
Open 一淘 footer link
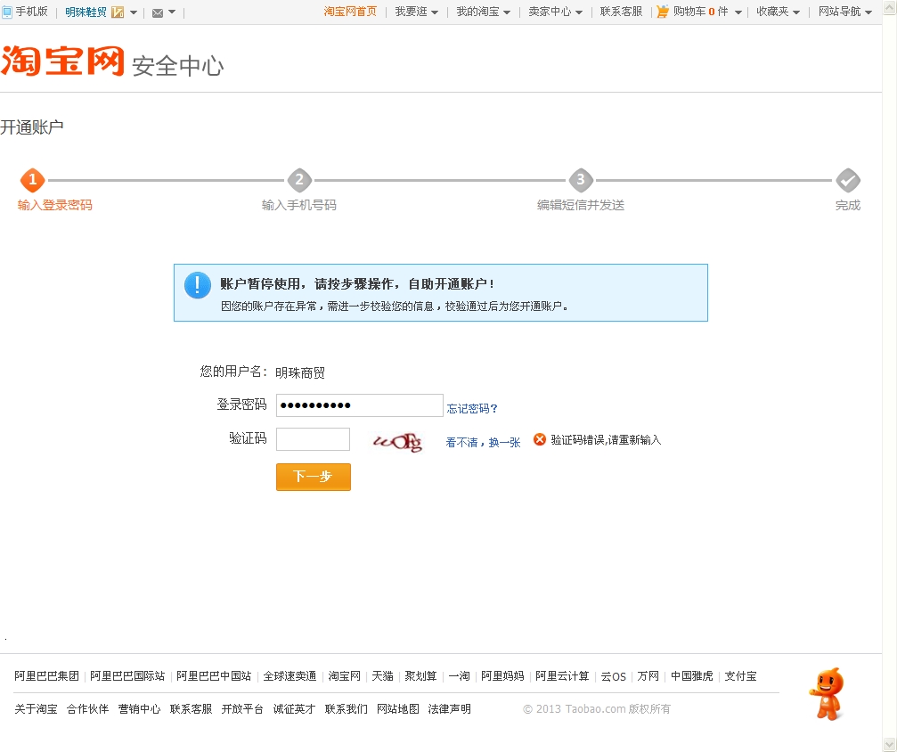(x=459, y=676)
